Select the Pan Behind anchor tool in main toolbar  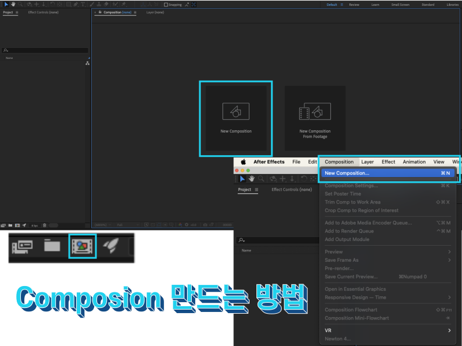(x=60, y=5)
